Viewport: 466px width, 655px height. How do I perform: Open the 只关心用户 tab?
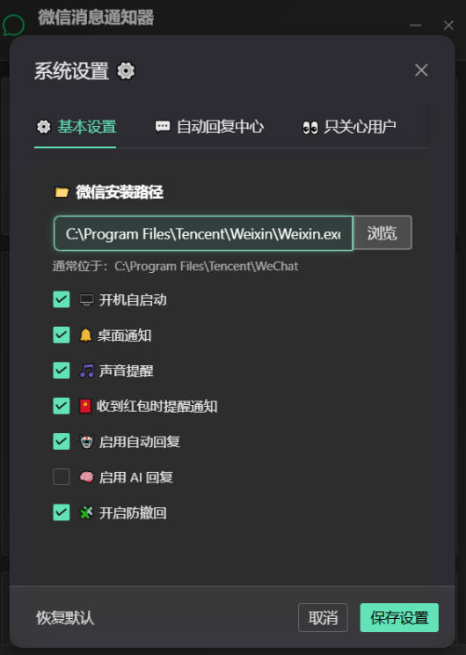[350, 127]
